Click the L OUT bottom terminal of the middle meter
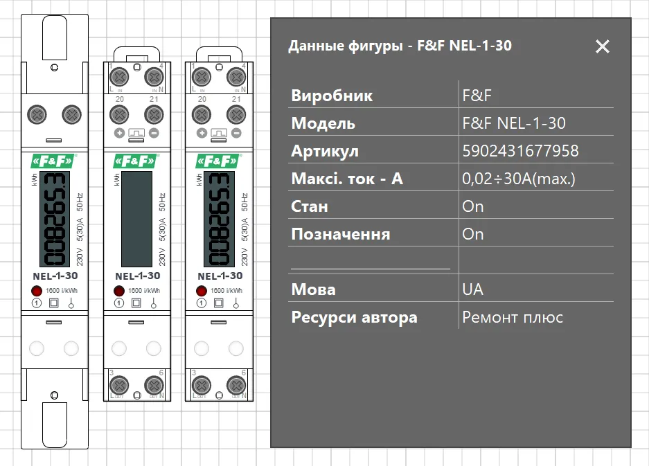The height and width of the screenshot is (466, 649). (x=119, y=386)
